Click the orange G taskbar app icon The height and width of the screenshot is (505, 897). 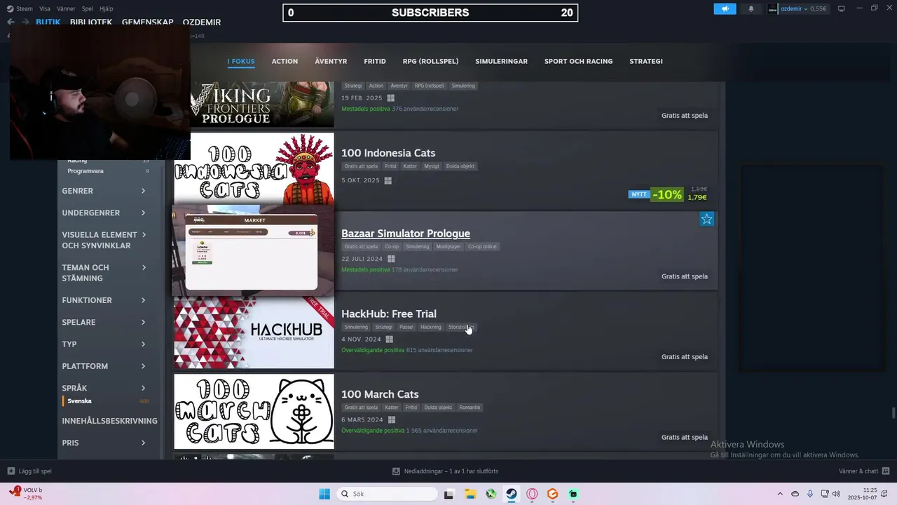[552, 494]
